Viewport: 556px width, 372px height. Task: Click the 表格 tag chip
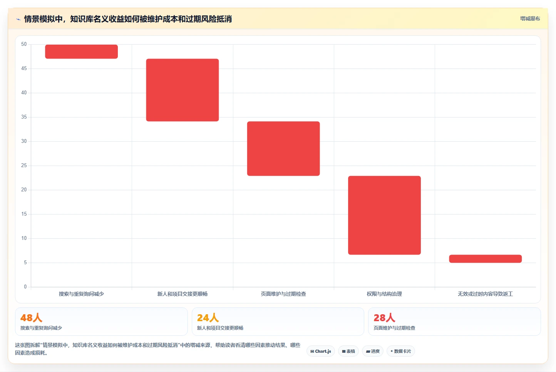(x=348, y=351)
